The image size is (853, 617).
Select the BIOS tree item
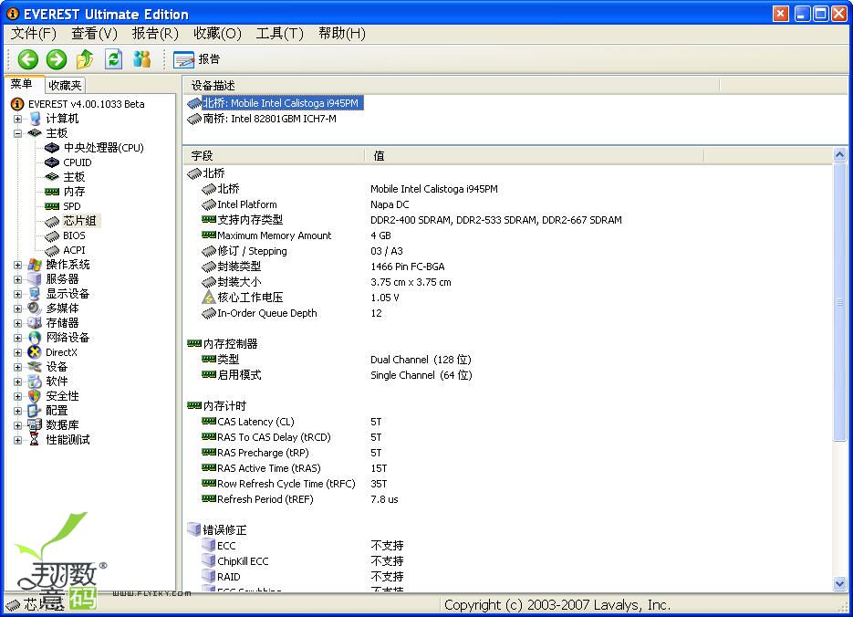tap(74, 235)
